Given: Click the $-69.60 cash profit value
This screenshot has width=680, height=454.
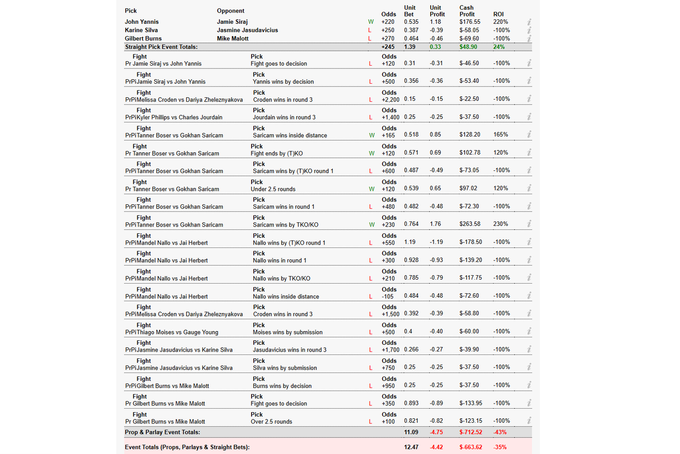Looking at the screenshot, I should [x=469, y=39].
